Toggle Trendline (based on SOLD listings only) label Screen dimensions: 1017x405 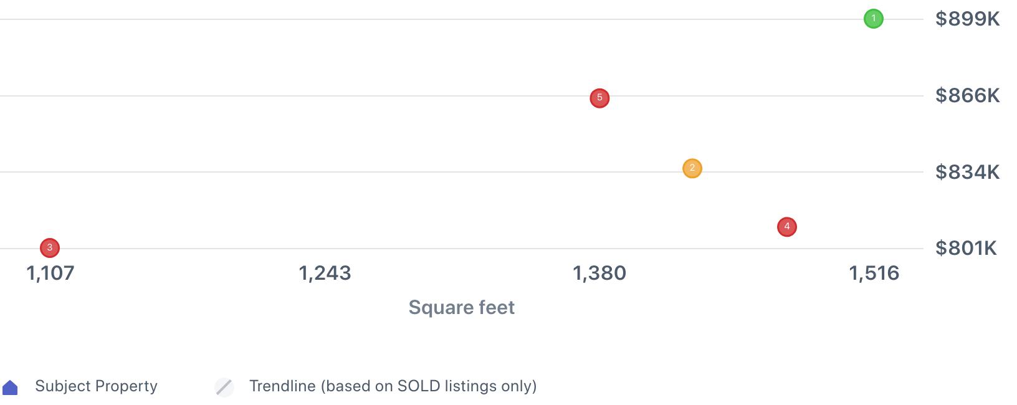click(x=393, y=386)
